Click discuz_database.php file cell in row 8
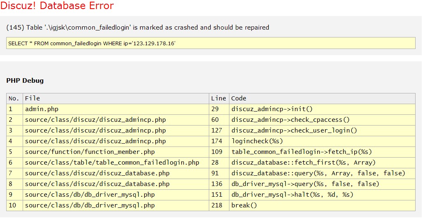The image size is (437, 221). click(116, 184)
